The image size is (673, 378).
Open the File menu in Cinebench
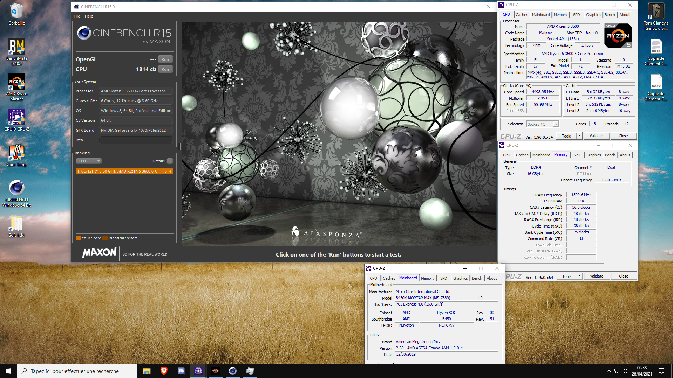point(77,16)
